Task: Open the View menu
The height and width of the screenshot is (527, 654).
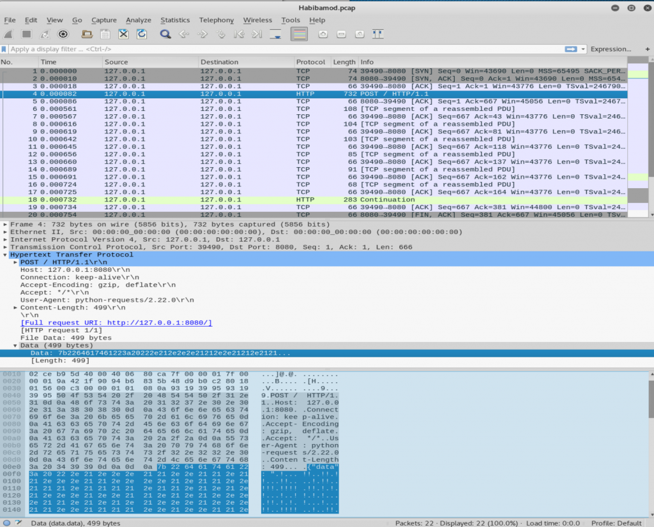Action: (x=55, y=20)
